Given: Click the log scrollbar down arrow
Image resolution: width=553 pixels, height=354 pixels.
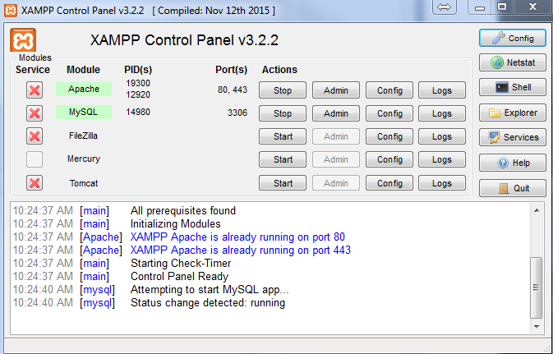Looking at the screenshot, I should tap(537, 327).
